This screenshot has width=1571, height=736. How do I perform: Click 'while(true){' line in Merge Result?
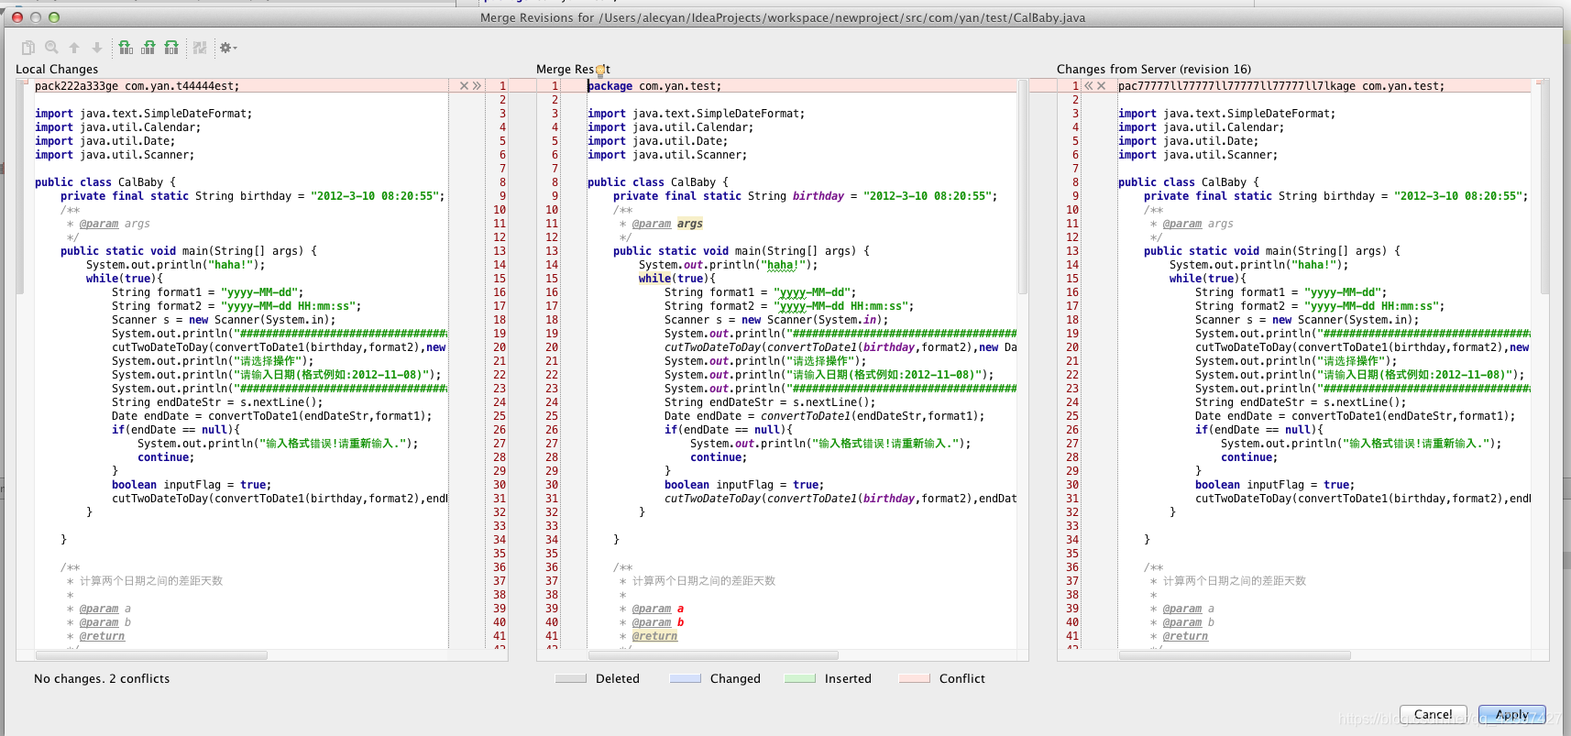(x=677, y=279)
